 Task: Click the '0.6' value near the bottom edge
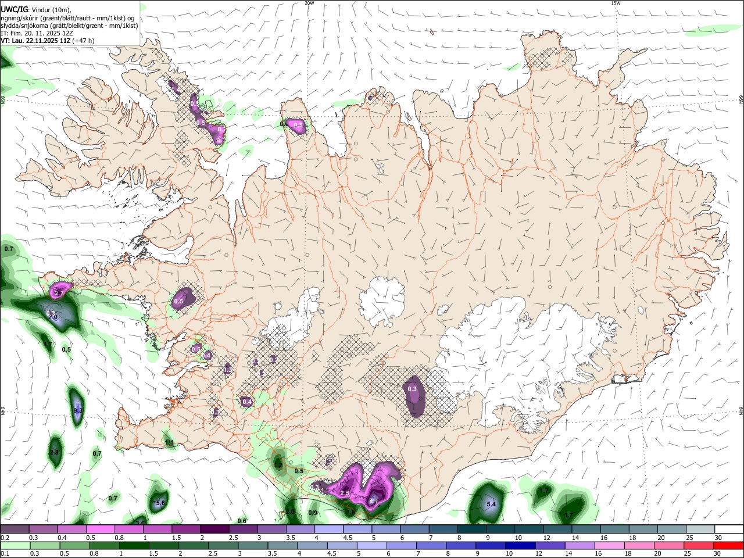[x=242, y=521]
